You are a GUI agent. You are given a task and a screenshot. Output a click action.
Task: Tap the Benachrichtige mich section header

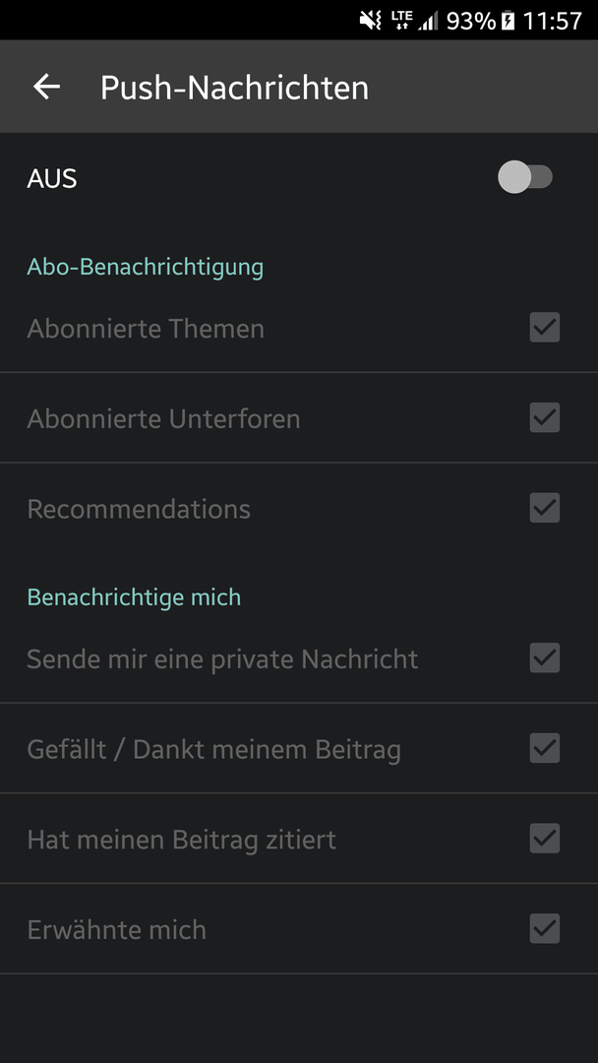(x=134, y=597)
